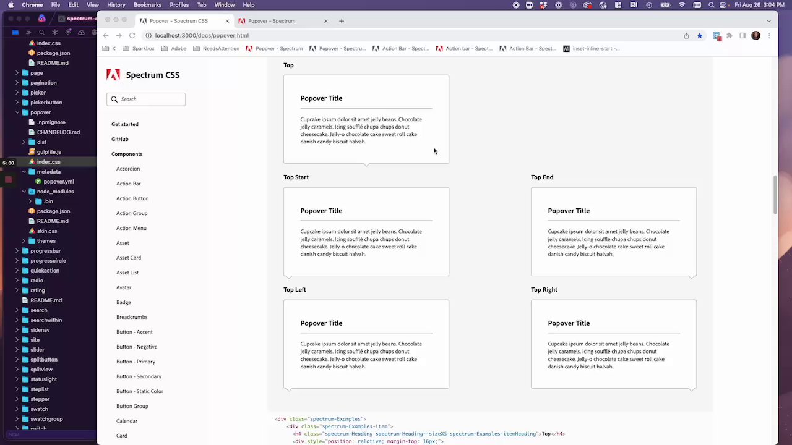The image size is (792, 445).
Task: Reload the localhost popover page
Action: pos(132,36)
